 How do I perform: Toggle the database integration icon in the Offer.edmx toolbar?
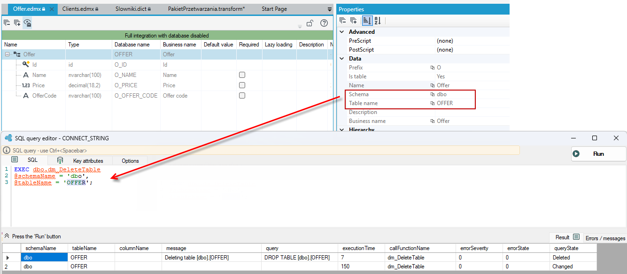[28, 23]
